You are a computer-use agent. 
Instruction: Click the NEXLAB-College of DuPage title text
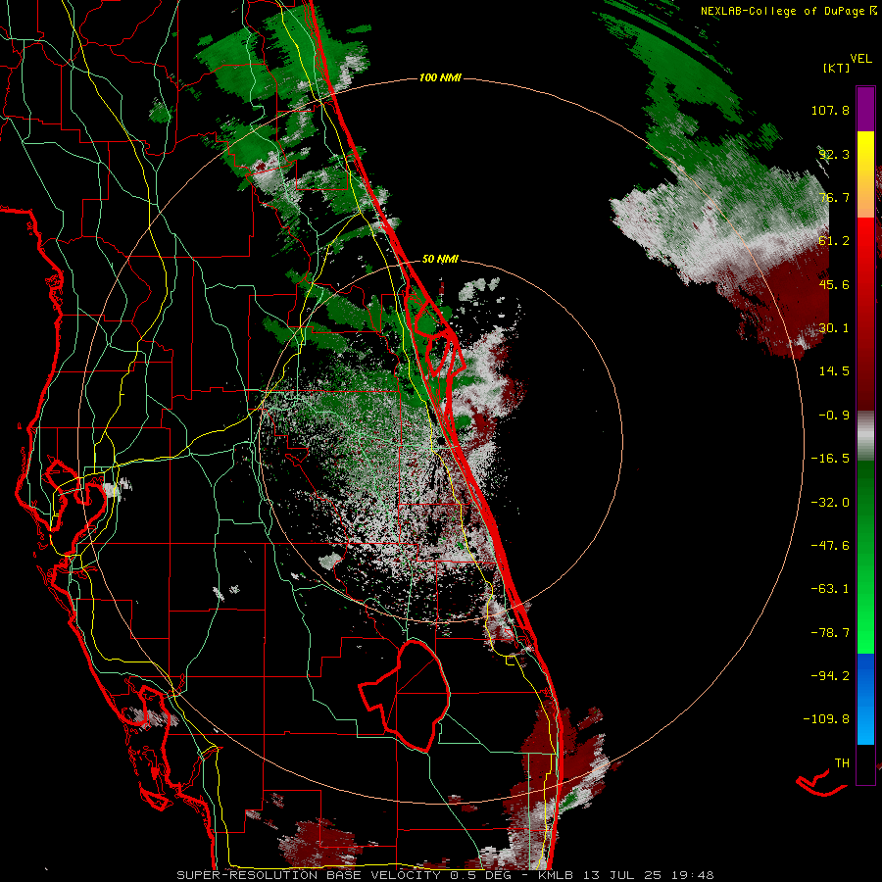click(782, 11)
